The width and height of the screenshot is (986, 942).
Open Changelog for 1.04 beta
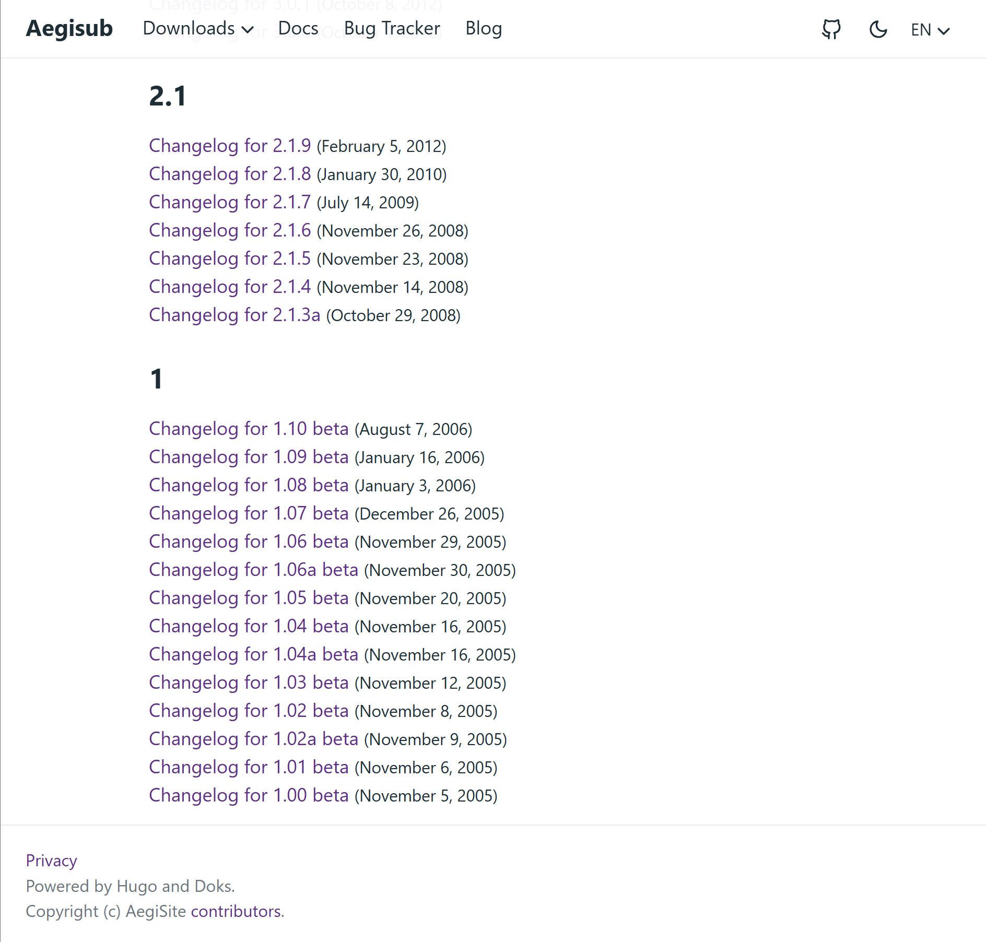click(x=248, y=626)
